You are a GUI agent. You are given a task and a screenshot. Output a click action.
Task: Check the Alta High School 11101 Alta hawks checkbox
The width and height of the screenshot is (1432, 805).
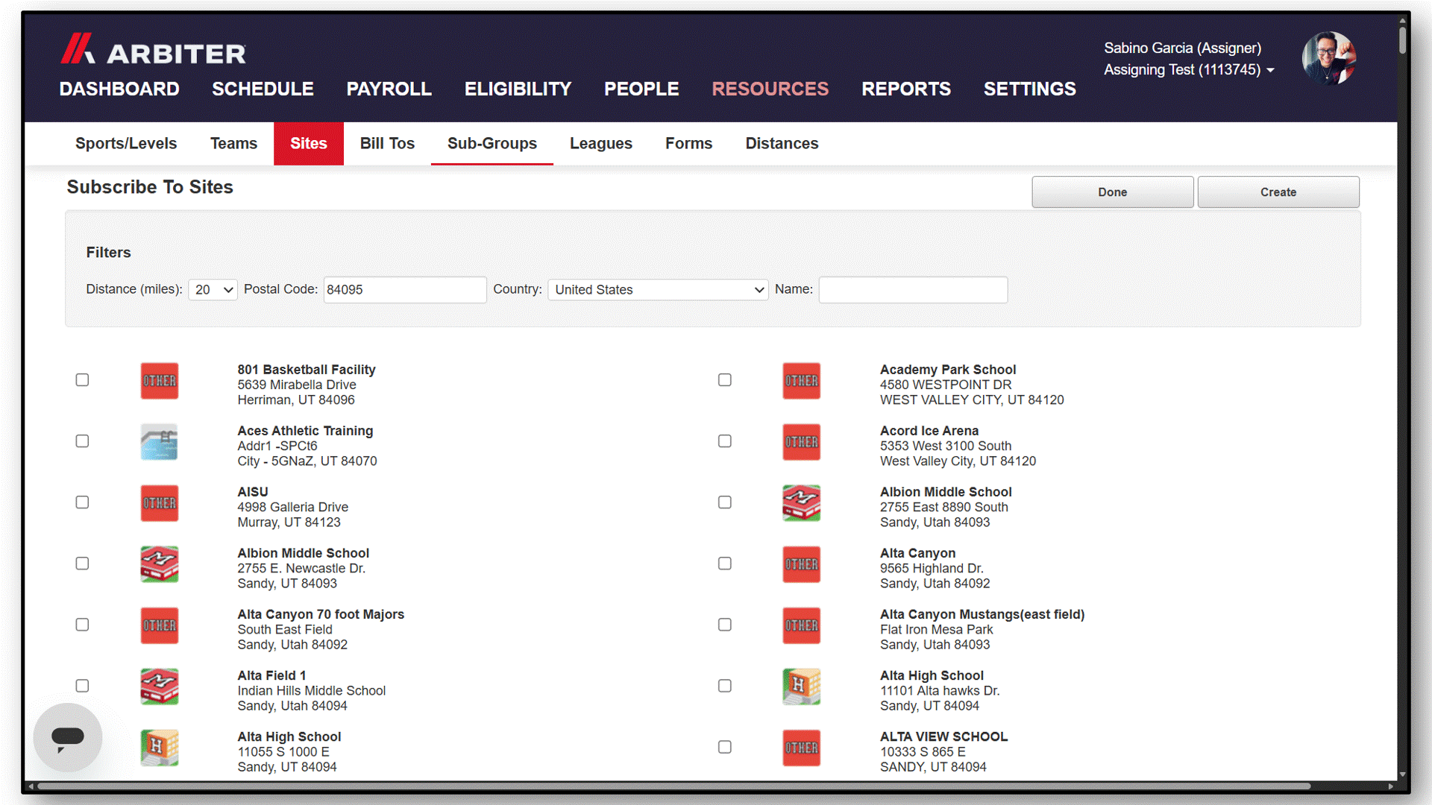(725, 686)
